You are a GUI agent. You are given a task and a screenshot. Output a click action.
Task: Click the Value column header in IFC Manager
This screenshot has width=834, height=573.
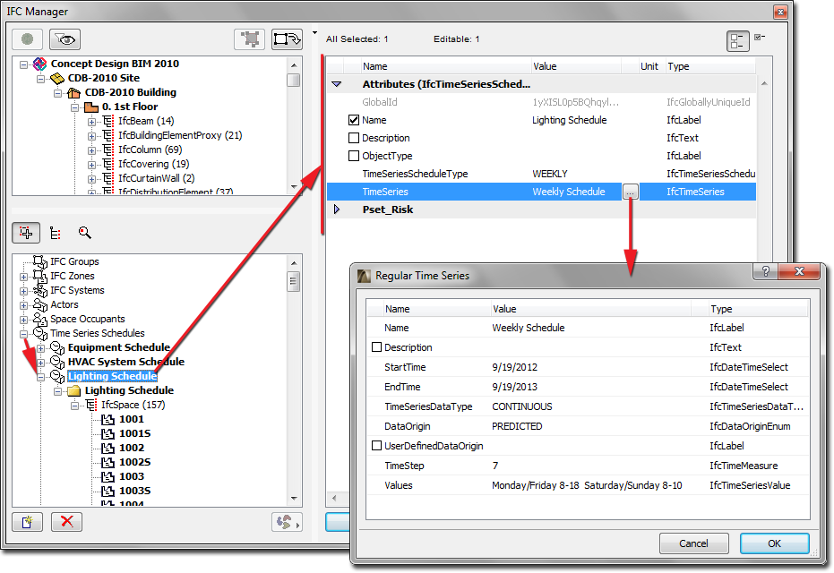coord(576,66)
